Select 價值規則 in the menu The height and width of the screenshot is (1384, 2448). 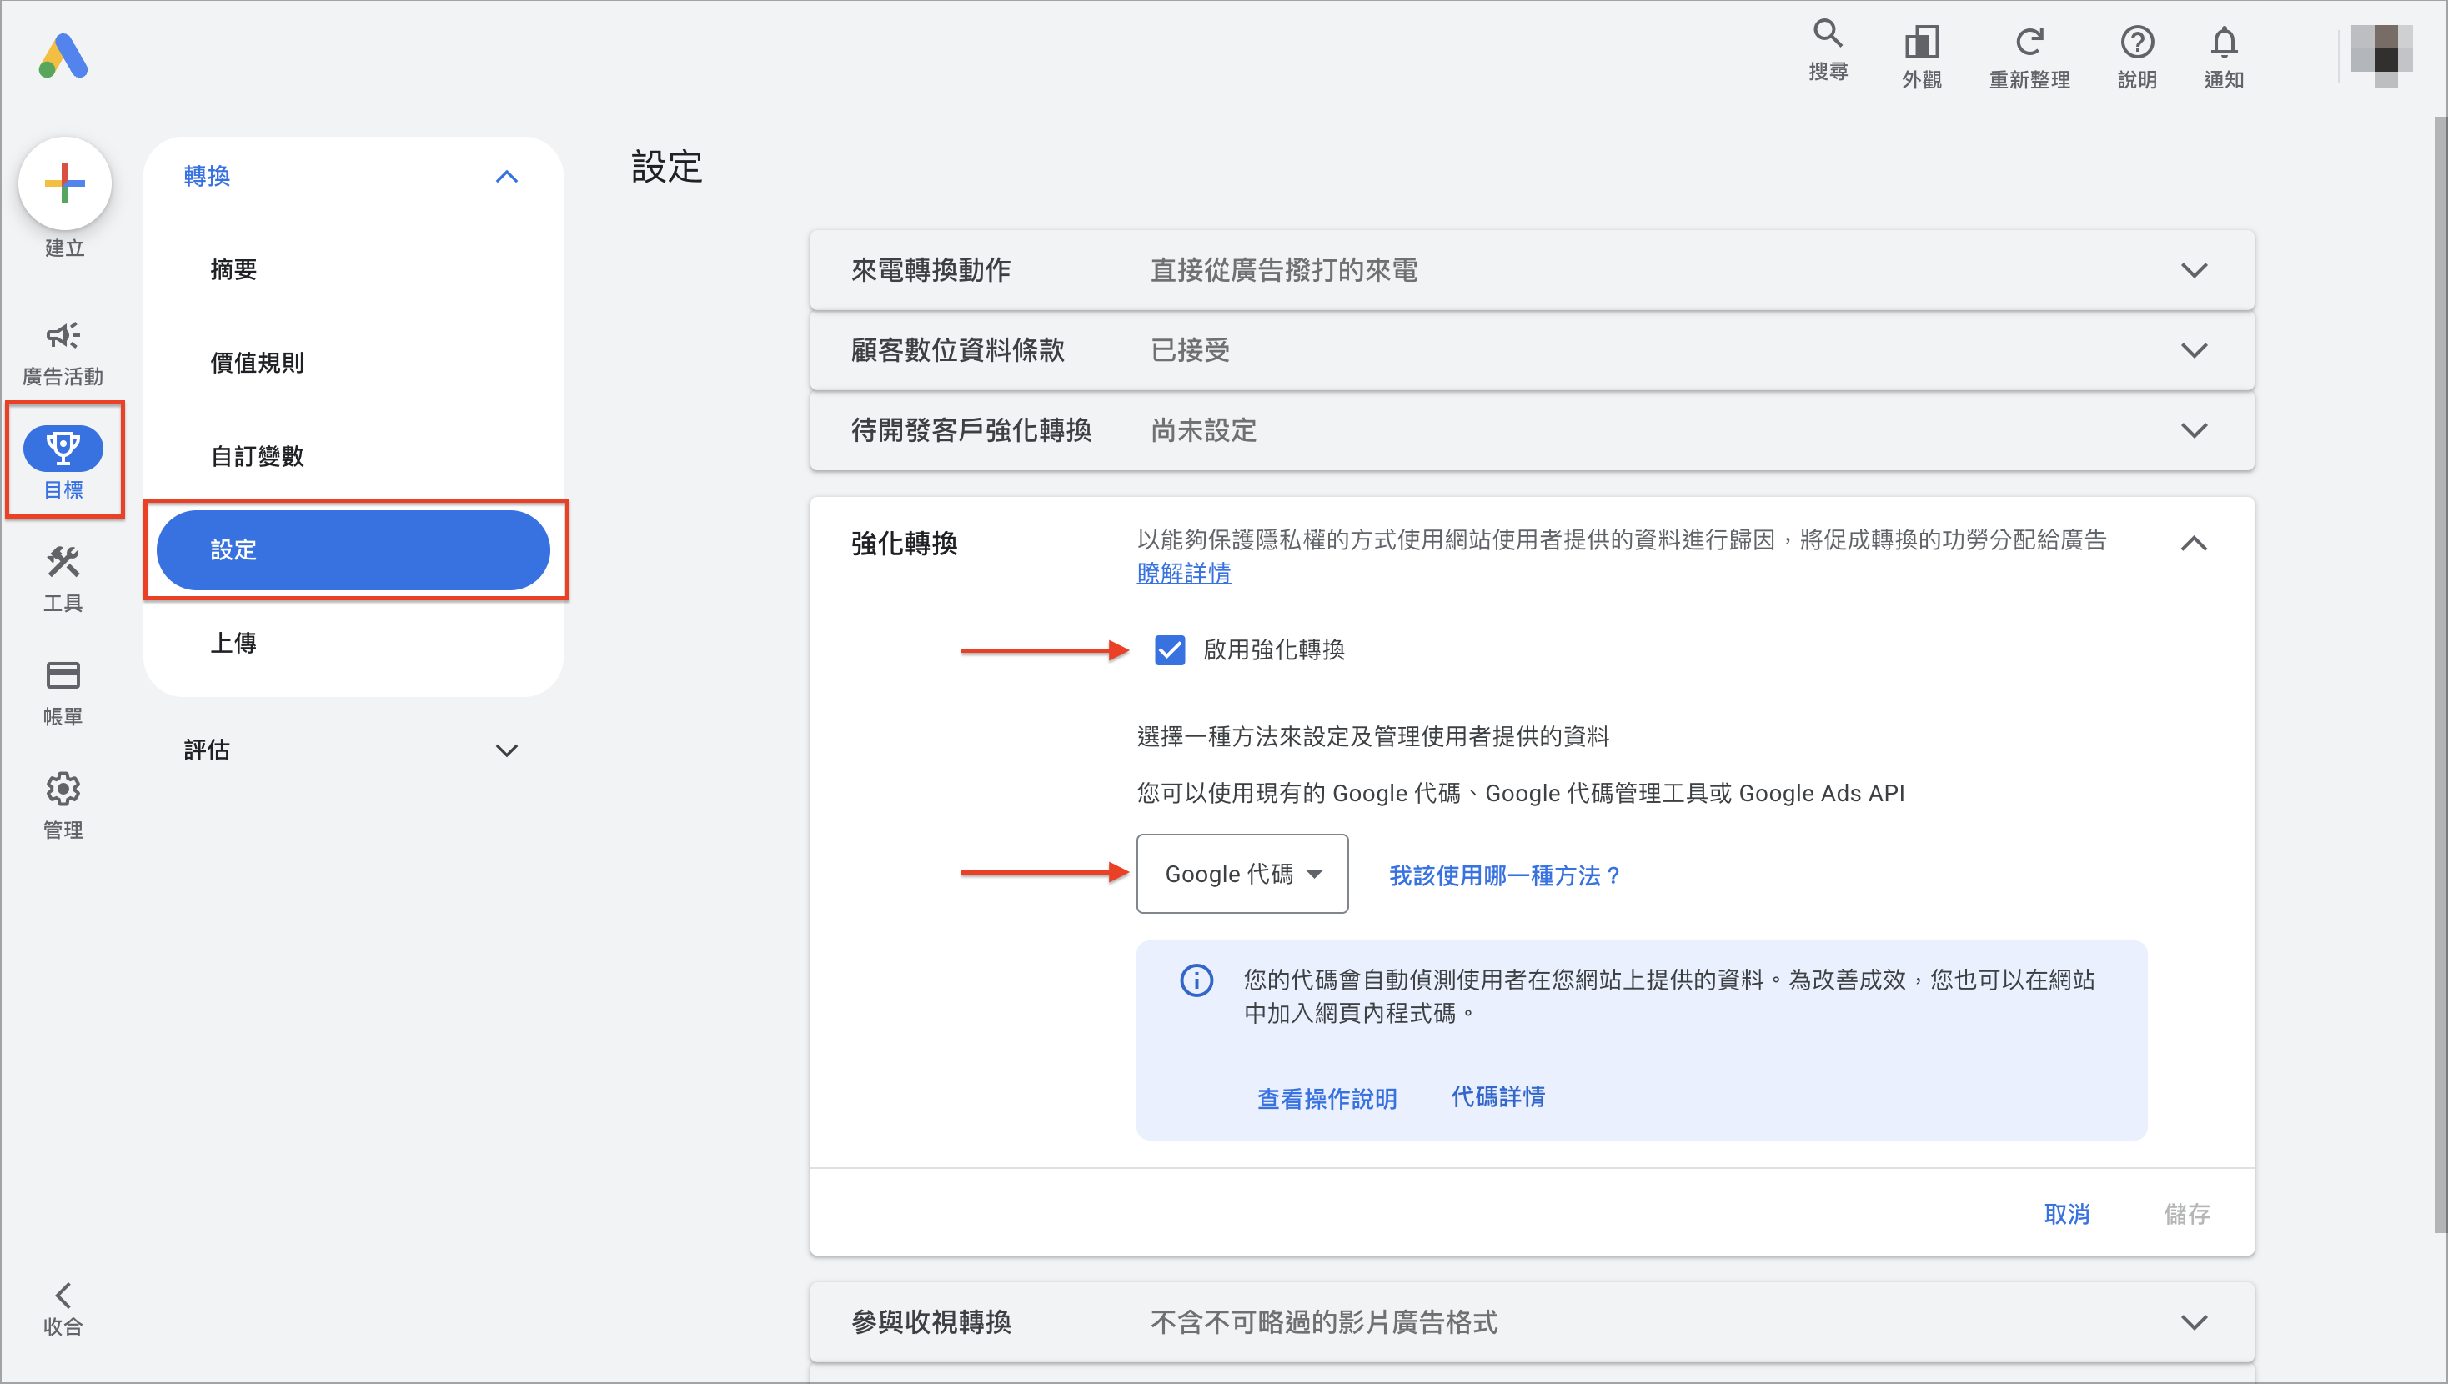coord(258,364)
